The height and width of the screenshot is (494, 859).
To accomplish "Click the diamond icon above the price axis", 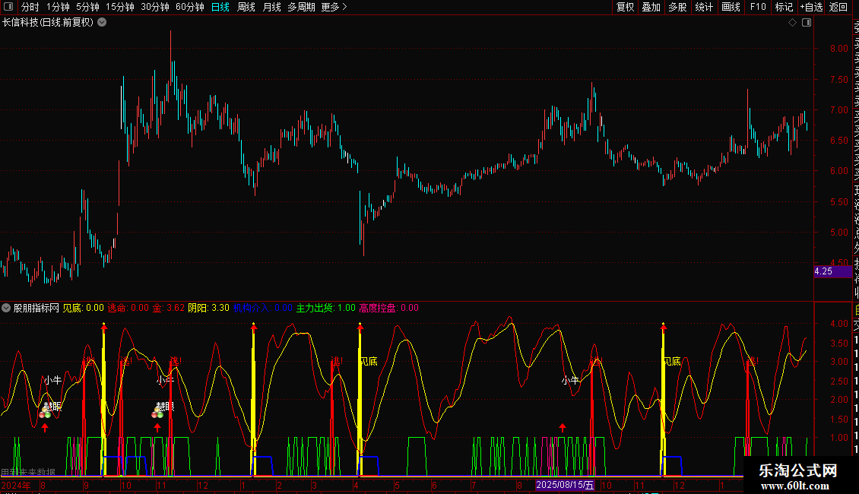I will (792, 23).
